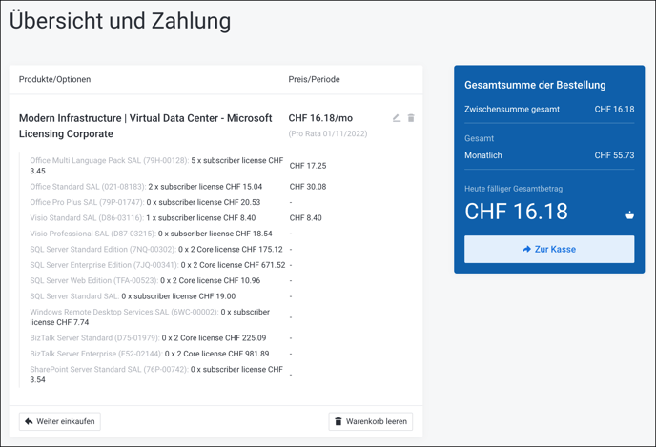
Task: Click the CHF 30.08 price value
Action: pos(308,187)
